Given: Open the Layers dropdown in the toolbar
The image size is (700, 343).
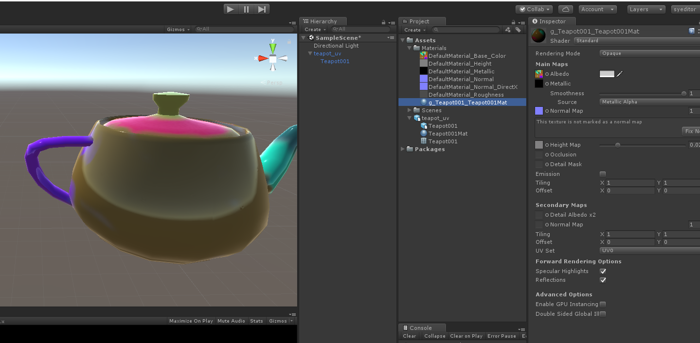Looking at the screenshot, I should click(x=646, y=9).
